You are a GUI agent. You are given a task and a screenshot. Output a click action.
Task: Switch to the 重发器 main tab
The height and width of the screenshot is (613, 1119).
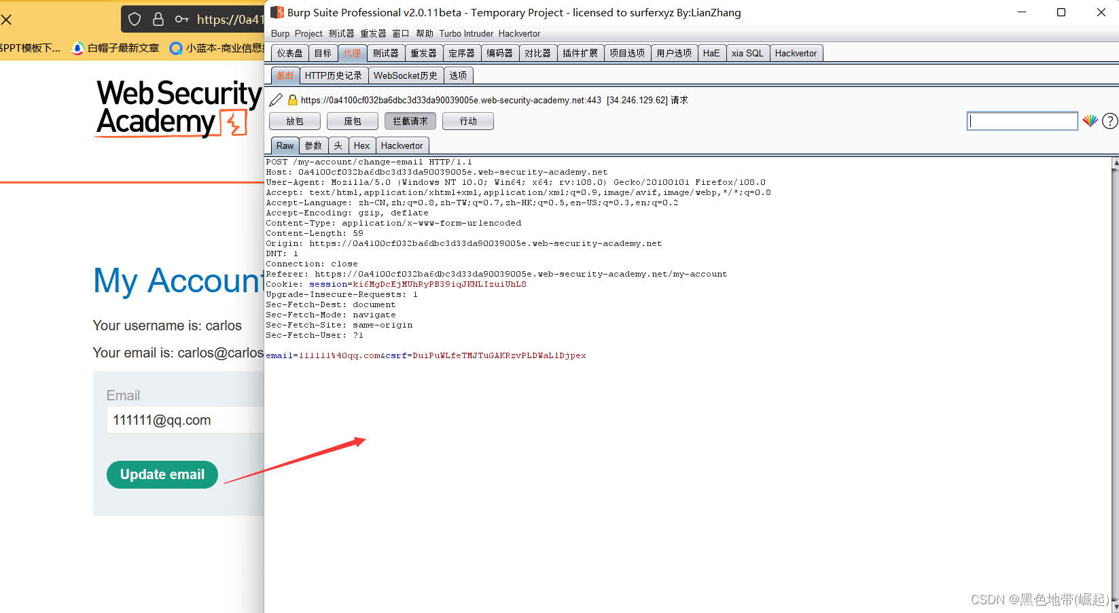pyautogui.click(x=424, y=53)
